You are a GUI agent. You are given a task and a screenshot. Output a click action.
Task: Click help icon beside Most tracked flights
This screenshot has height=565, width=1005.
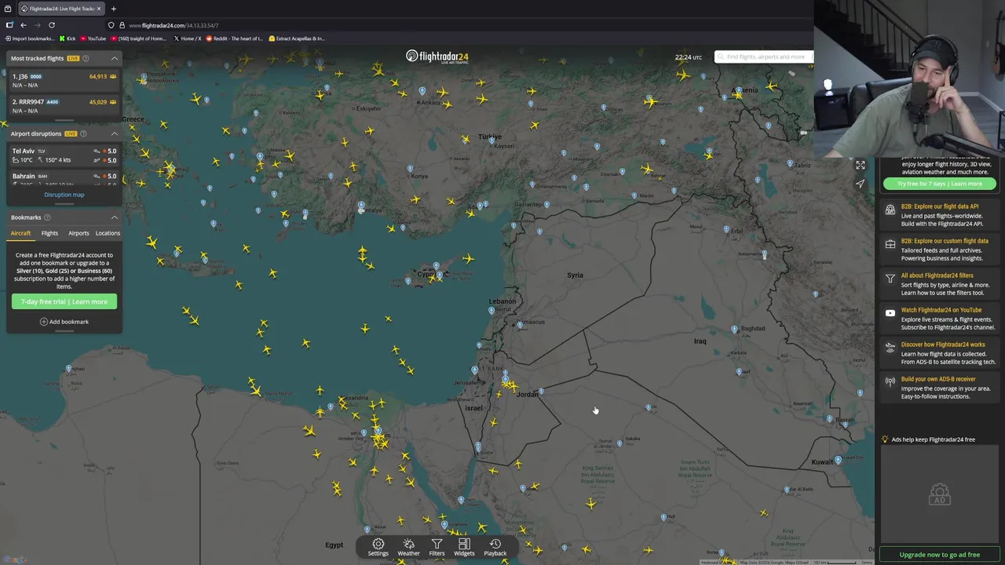(x=86, y=58)
